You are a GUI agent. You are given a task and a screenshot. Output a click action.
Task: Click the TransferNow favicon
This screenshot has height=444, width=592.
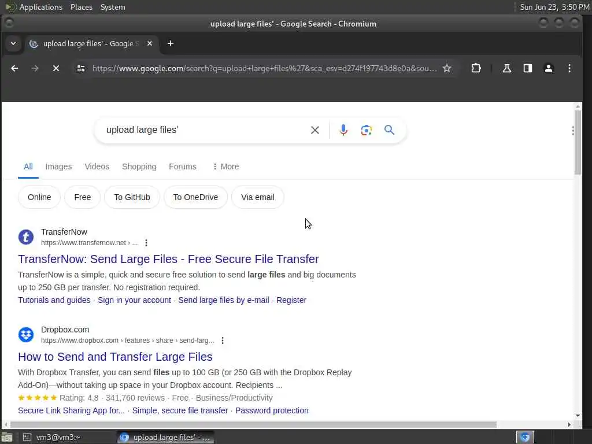pyautogui.click(x=26, y=237)
